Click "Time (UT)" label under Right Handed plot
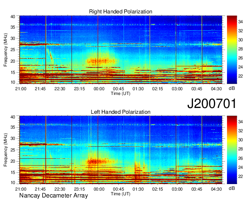247x200 pixels. (121, 93)
